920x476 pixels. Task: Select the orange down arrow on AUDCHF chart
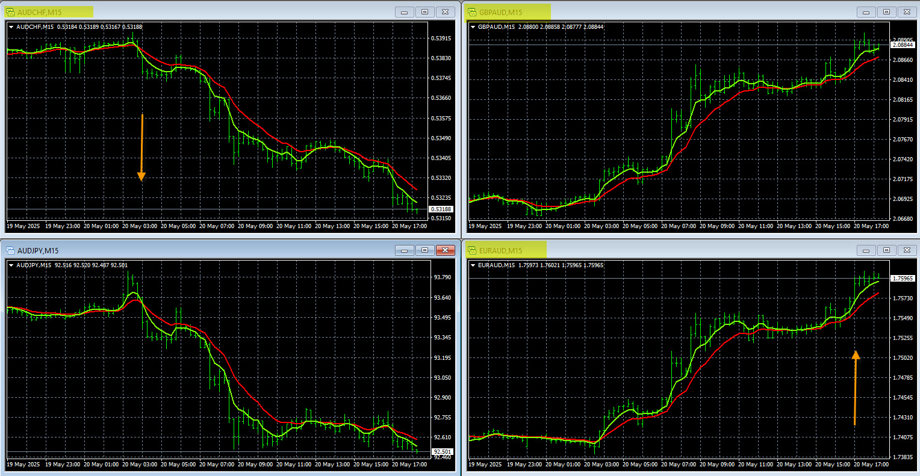click(141, 147)
